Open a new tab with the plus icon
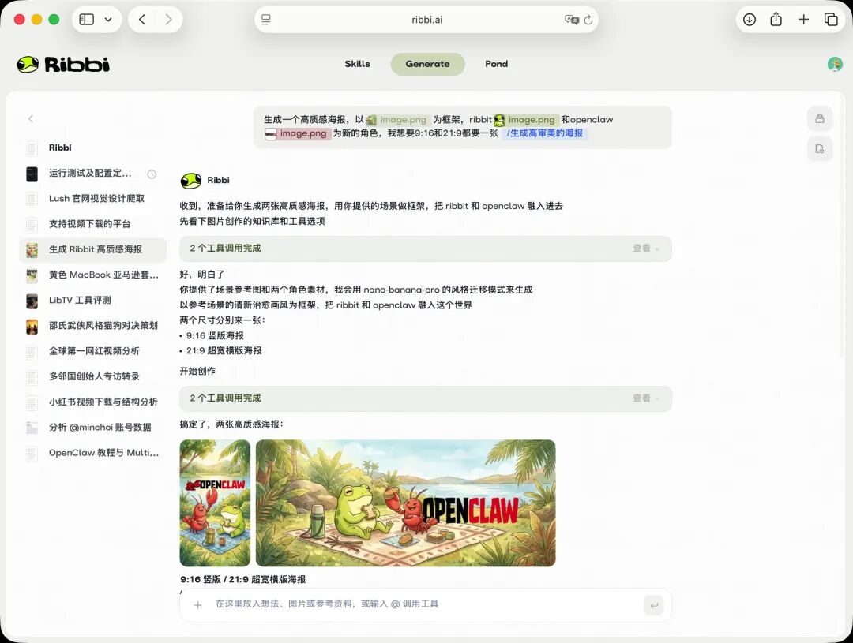This screenshot has height=643, width=853. pos(802,19)
